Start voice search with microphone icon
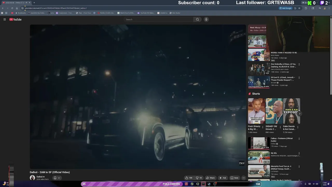Screen dimensions: 332x187 point(206,19)
